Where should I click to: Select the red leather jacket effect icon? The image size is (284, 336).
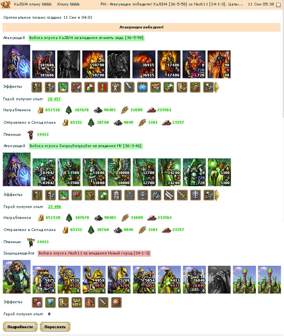tap(90, 302)
